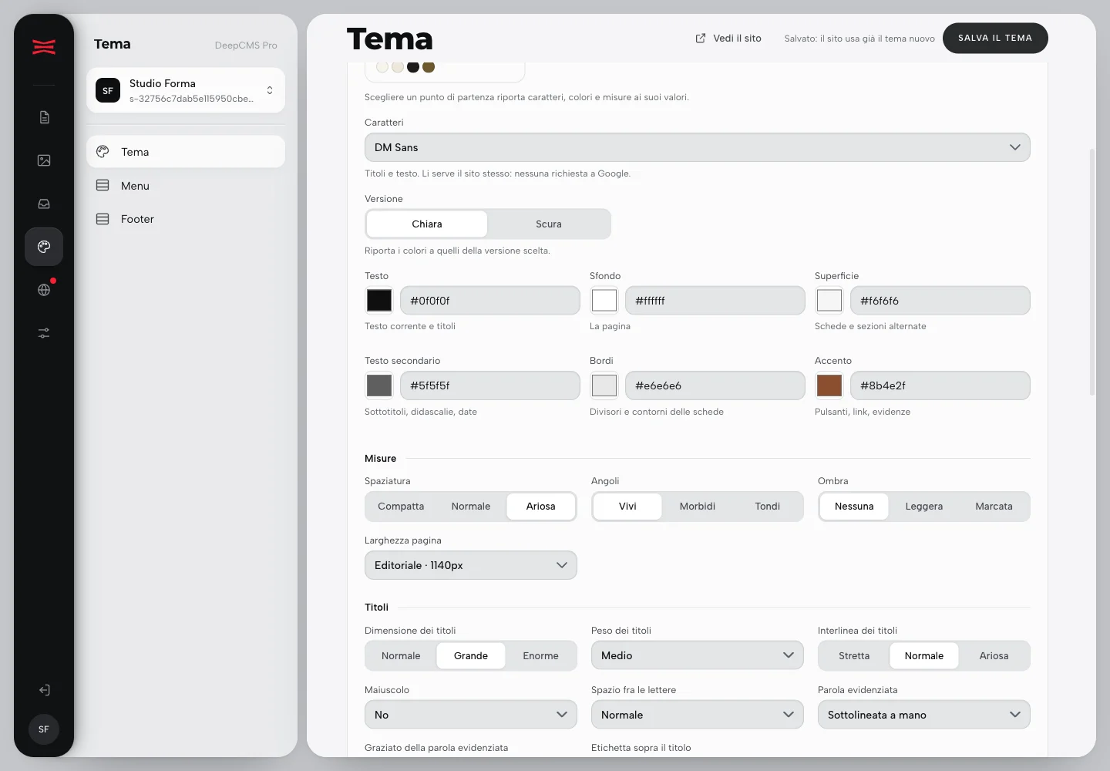1110x771 pixels.
Task: Open the pages document icon in sidebar
Action: (44, 117)
